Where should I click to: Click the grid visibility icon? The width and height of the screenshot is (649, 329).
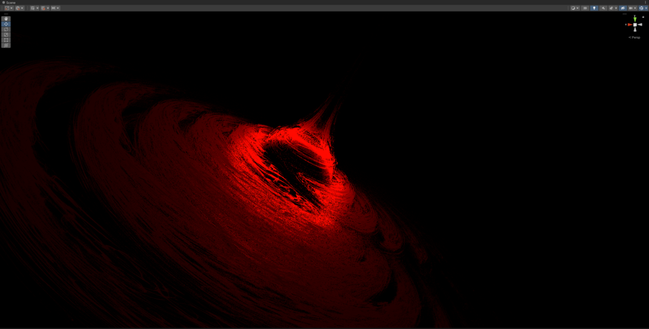point(33,8)
